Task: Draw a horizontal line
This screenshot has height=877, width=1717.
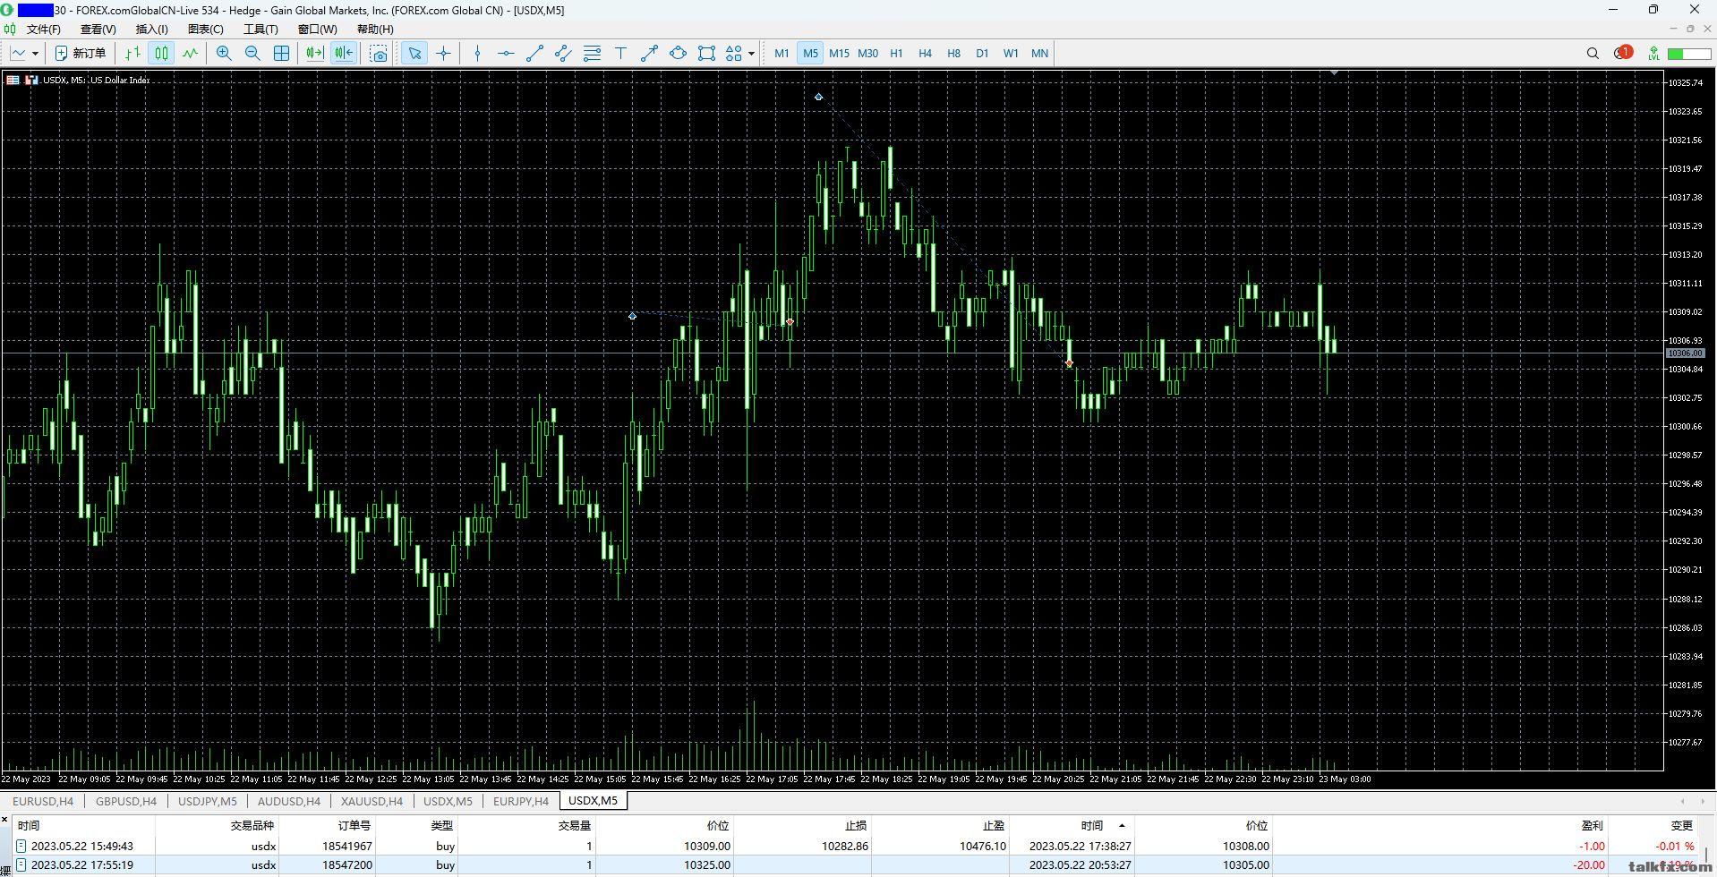Action: [506, 54]
